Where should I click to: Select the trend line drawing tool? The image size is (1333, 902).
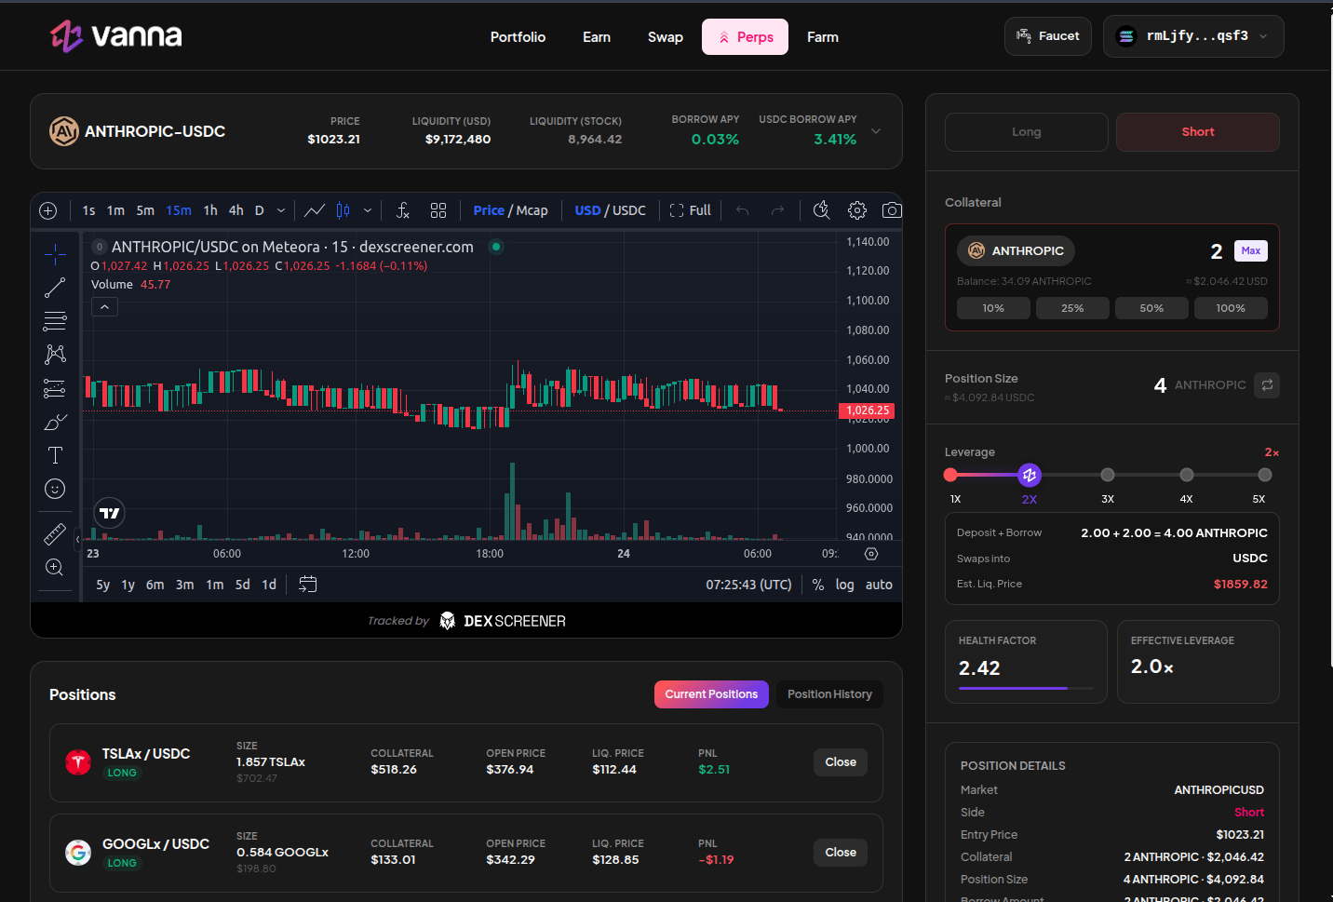click(55, 288)
